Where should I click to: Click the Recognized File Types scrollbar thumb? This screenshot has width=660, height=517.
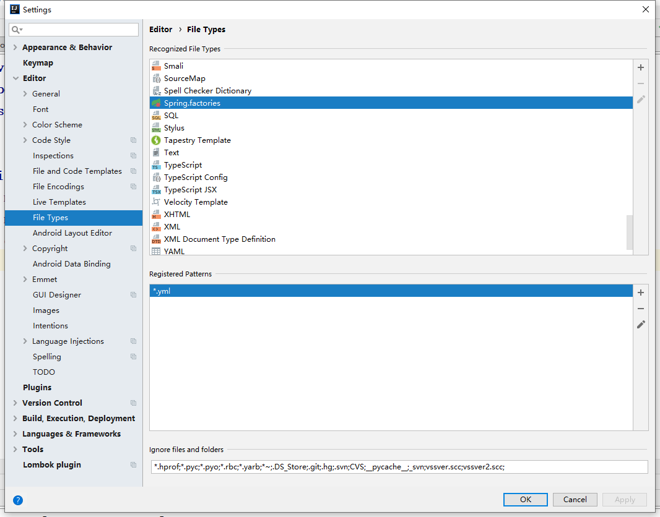(630, 233)
